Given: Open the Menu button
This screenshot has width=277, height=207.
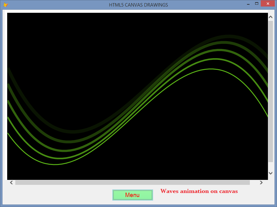Looking at the screenshot, I should coord(132,195).
